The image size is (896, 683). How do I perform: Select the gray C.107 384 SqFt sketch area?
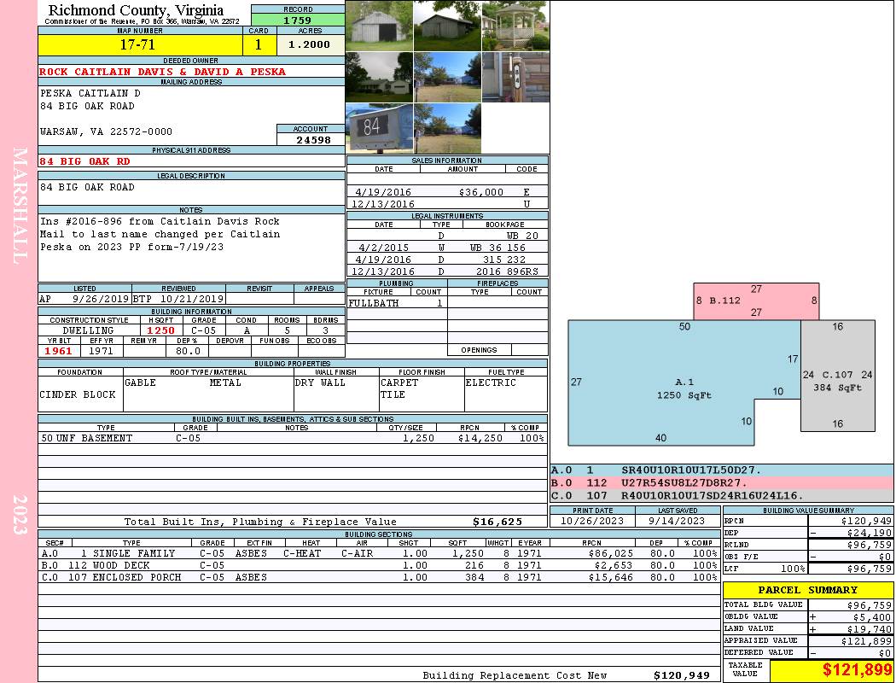pos(837,381)
